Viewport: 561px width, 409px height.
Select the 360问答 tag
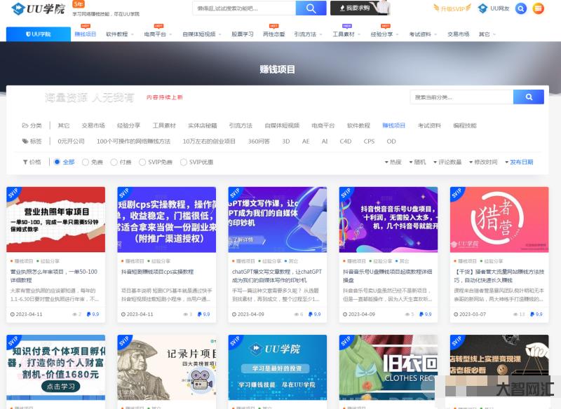pyautogui.click(x=259, y=141)
